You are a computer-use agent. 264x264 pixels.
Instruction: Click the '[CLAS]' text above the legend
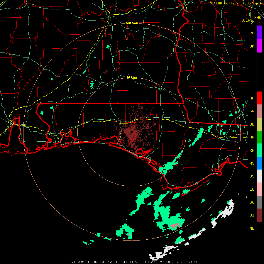pos(248,21)
